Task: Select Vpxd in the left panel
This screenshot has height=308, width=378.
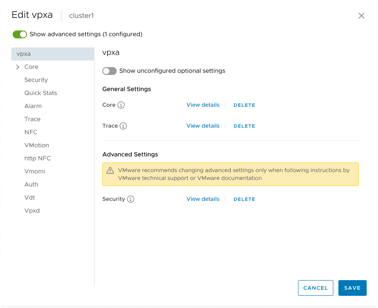Action: [32, 210]
